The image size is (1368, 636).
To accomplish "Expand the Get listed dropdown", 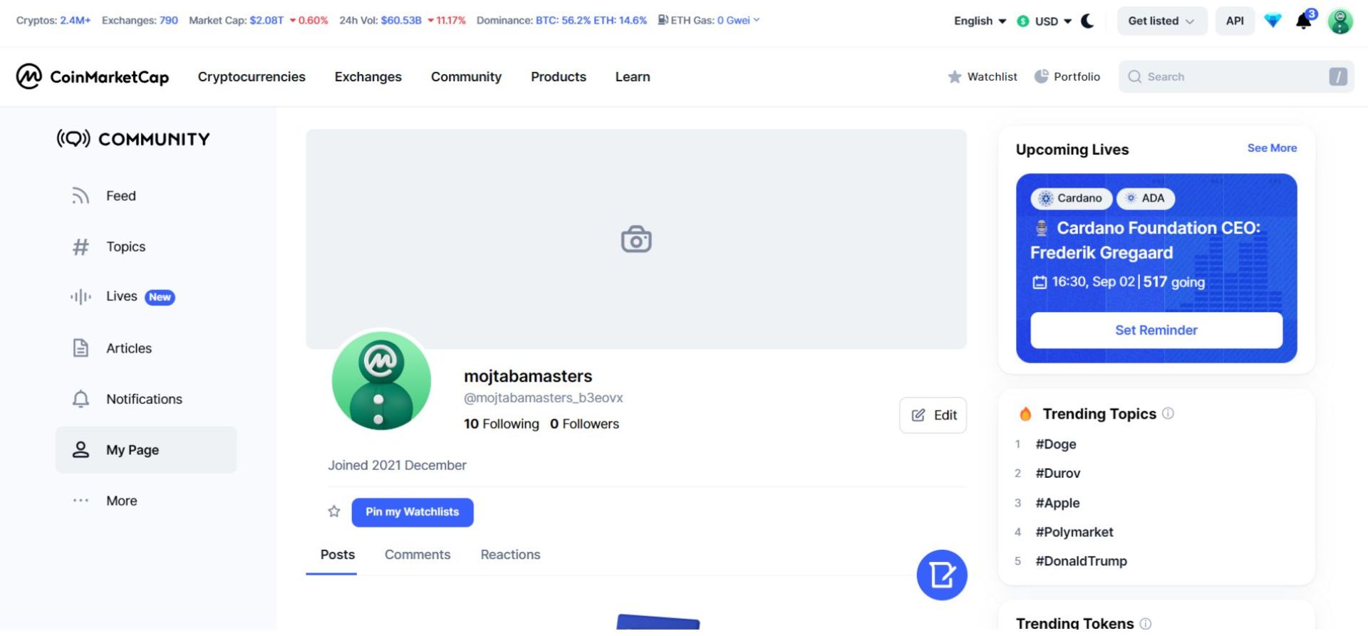I will (1161, 21).
